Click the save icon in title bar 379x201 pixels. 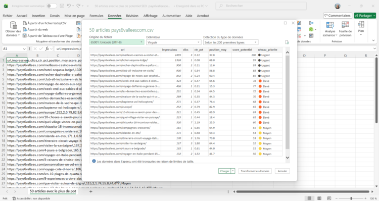62,6
